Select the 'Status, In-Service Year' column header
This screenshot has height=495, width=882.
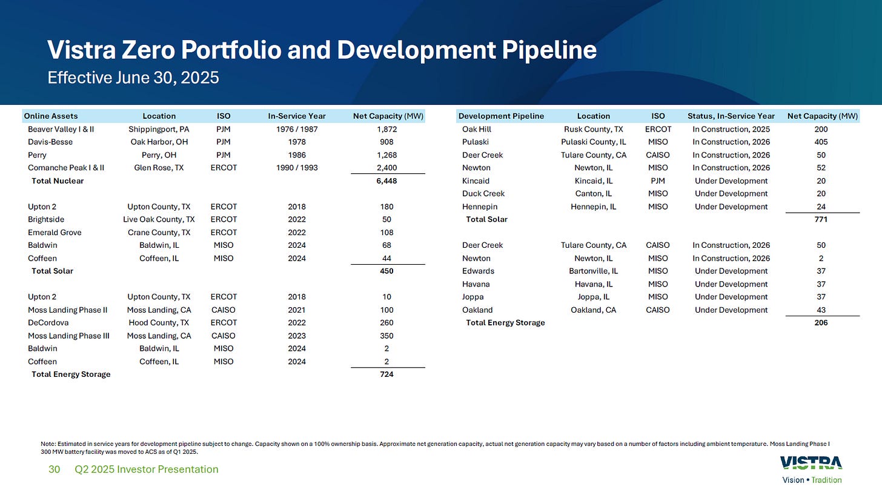[x=731, y=116]
